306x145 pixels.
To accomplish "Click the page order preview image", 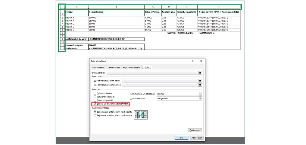I will pos(141,115).
